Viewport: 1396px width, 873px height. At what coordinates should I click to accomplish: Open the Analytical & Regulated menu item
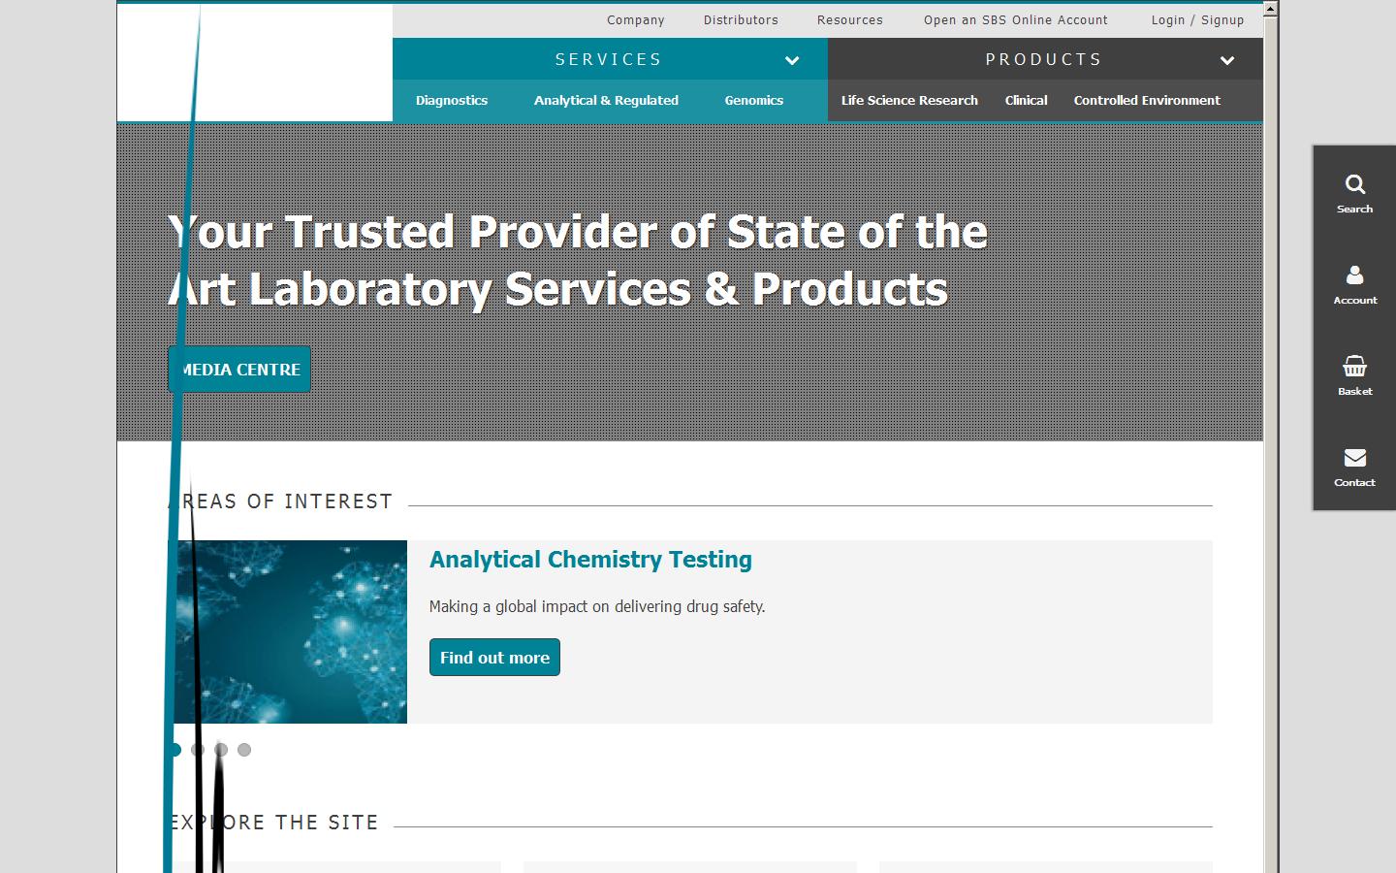[606, 100]
